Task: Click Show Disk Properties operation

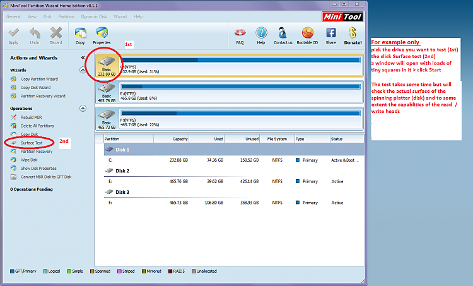Action: [x=38, y=168]
